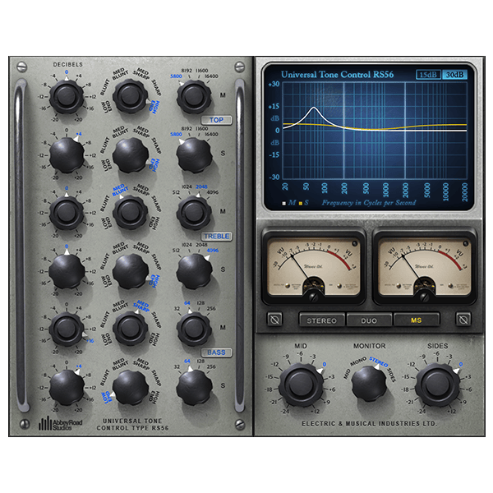This screenshot has width=493, height=493.
Task: Click left phase invert icon
Action: pyautogui.click(x=274, y=319)
